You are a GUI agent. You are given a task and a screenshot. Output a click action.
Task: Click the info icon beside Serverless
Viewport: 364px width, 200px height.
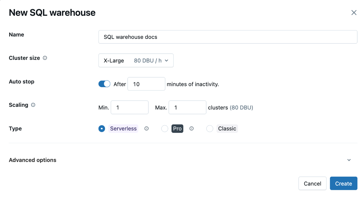pyautogui.click(x=147, y=128)
